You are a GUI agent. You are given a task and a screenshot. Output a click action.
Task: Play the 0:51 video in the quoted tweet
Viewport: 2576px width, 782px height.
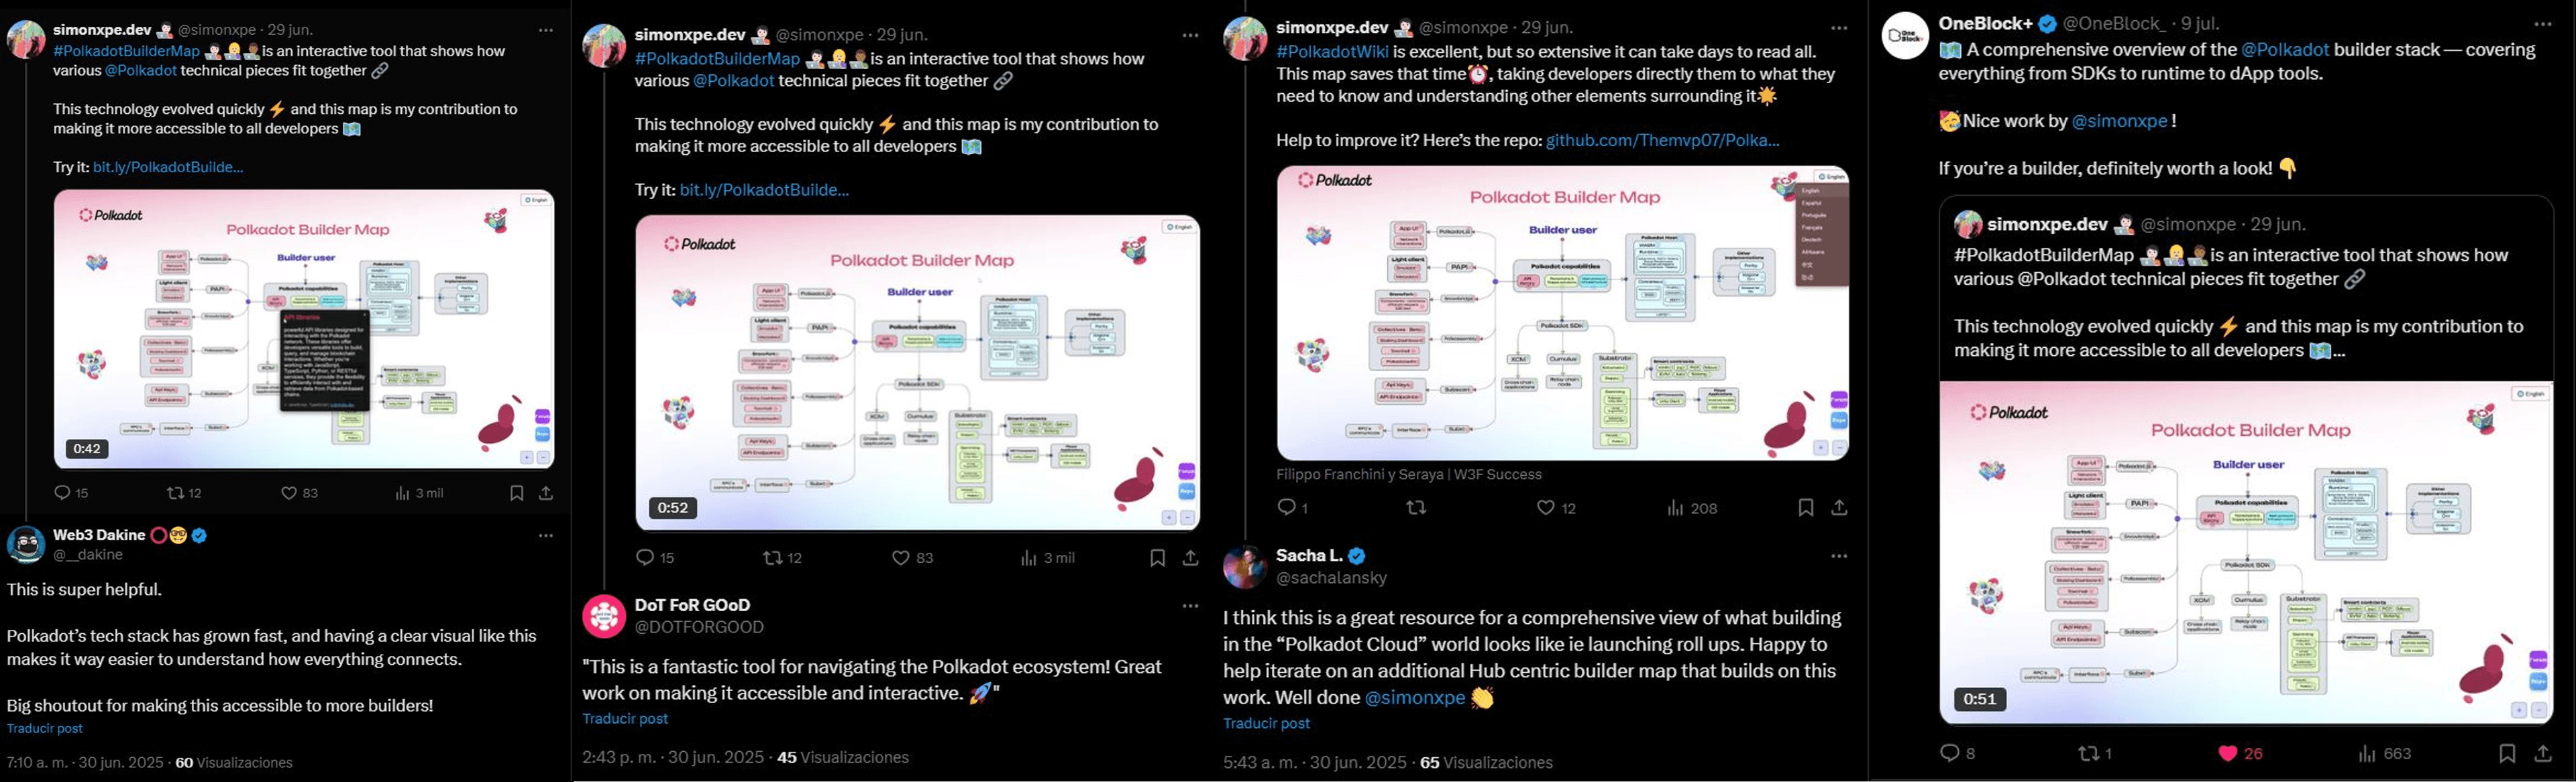tap(2246, 551)
